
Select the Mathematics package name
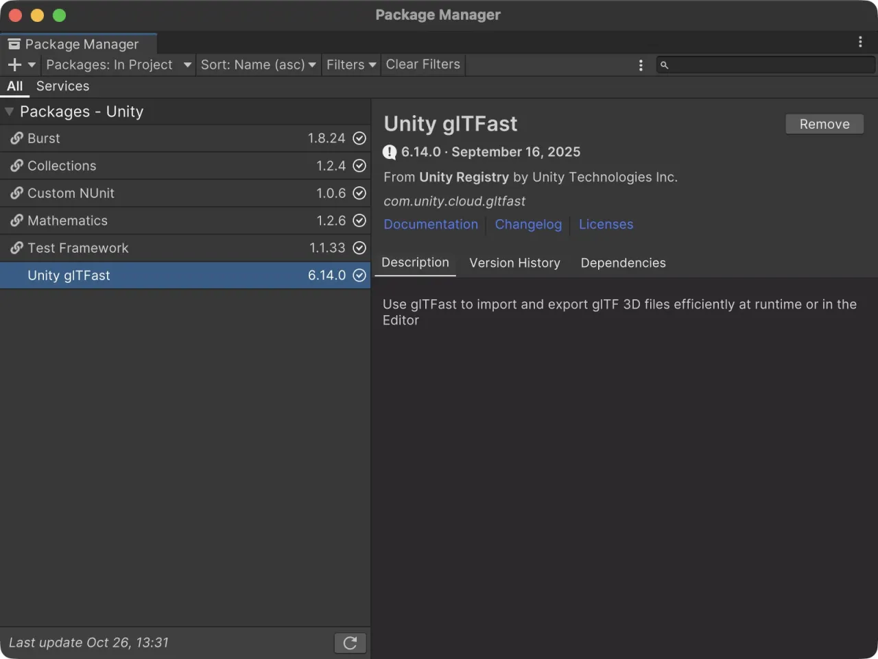(67, 221)
